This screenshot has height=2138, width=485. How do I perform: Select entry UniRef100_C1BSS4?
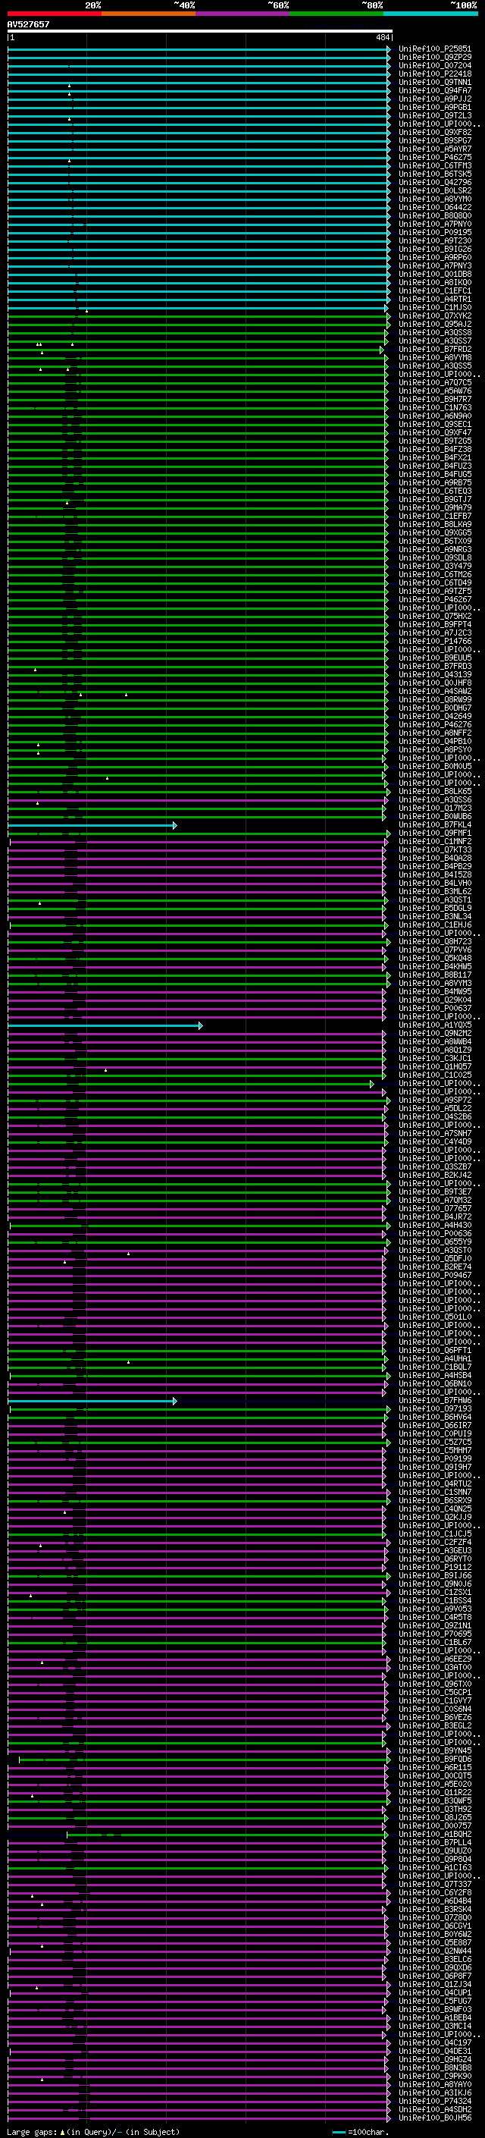435,1601
